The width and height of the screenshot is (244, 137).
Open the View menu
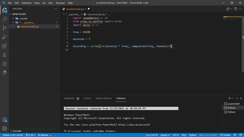[x=37, y=3]
